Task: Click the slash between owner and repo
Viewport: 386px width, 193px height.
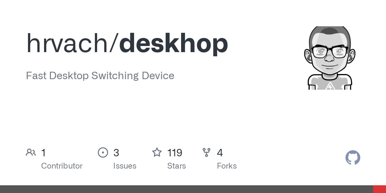Action: pos(114,44)
